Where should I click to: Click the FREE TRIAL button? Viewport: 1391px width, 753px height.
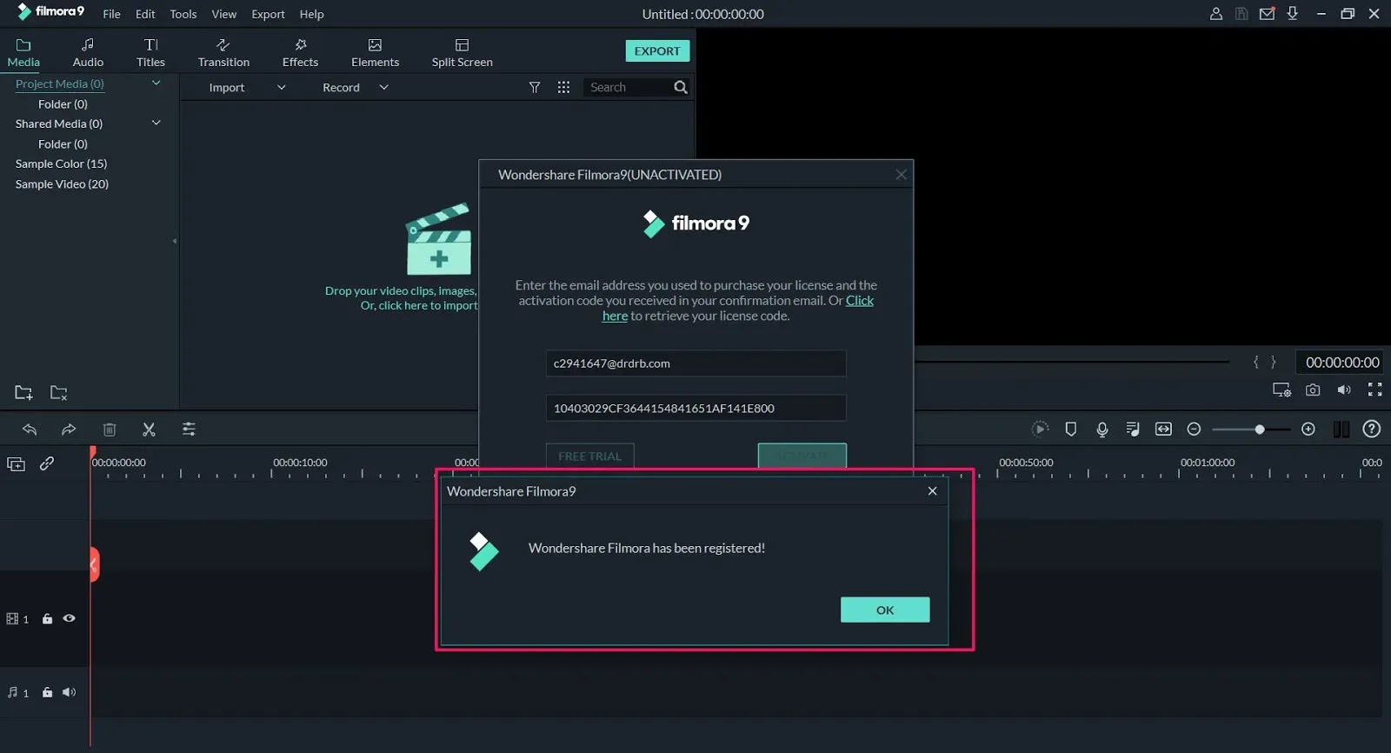589,456
